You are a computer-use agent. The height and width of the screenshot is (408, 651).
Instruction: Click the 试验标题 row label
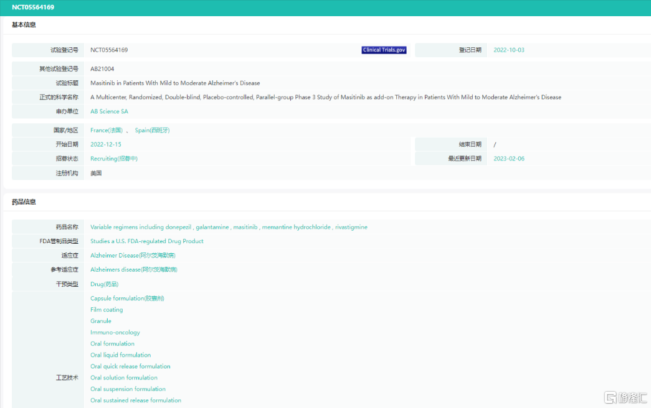pyautogui.click(x=67, y=83)
